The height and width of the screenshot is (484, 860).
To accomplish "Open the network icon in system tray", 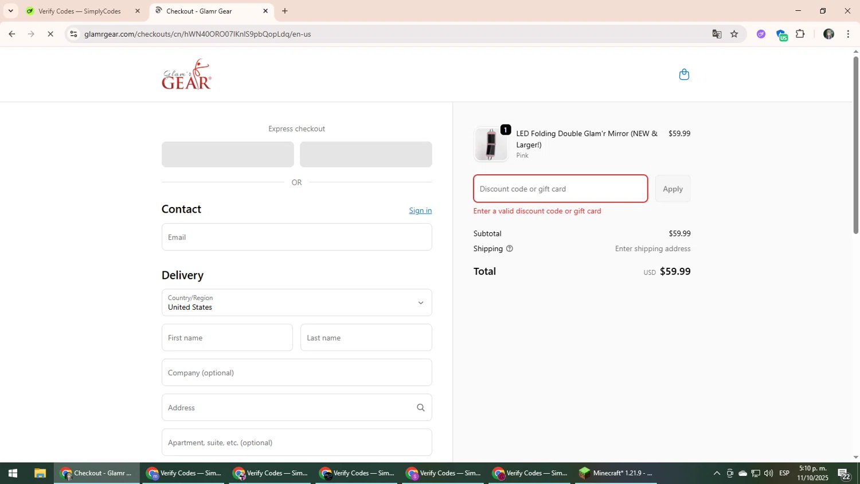I will coord(756,473).
